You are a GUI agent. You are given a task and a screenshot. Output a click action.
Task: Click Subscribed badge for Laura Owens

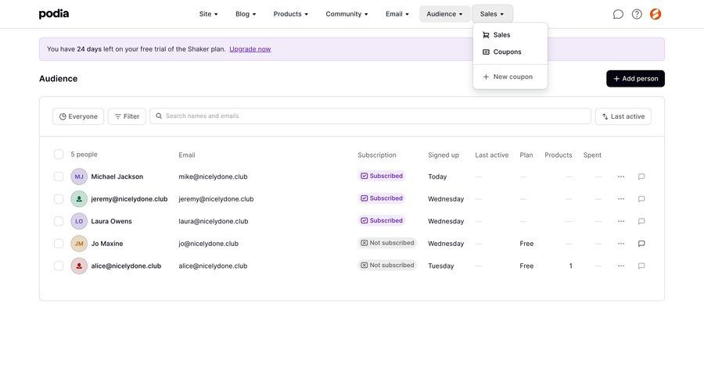pyautogui.click(x=382, y=220)
